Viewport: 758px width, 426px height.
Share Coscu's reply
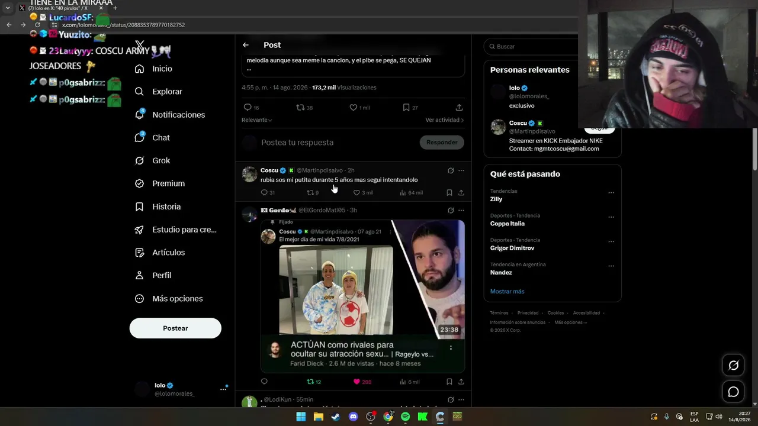[461, 192]
